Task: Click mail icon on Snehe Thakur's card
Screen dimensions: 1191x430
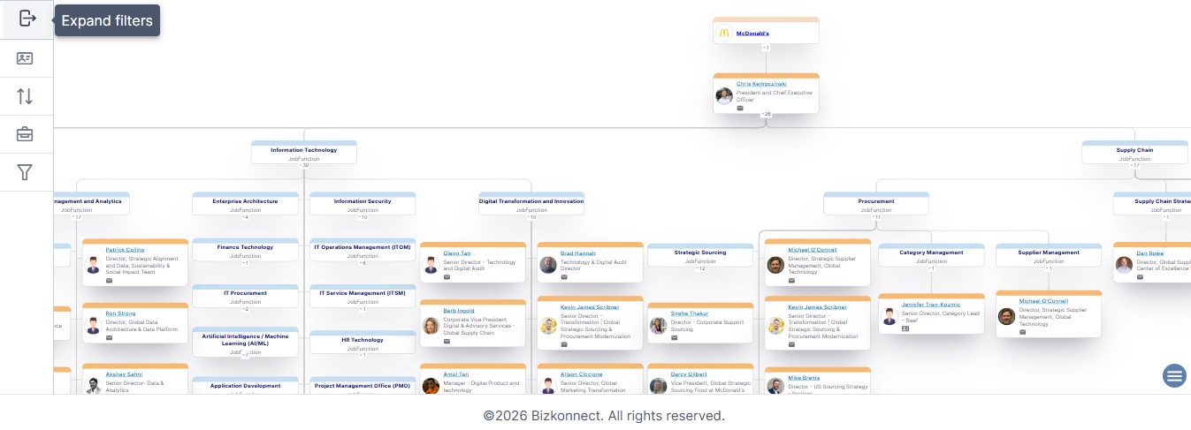Action: 675,337
